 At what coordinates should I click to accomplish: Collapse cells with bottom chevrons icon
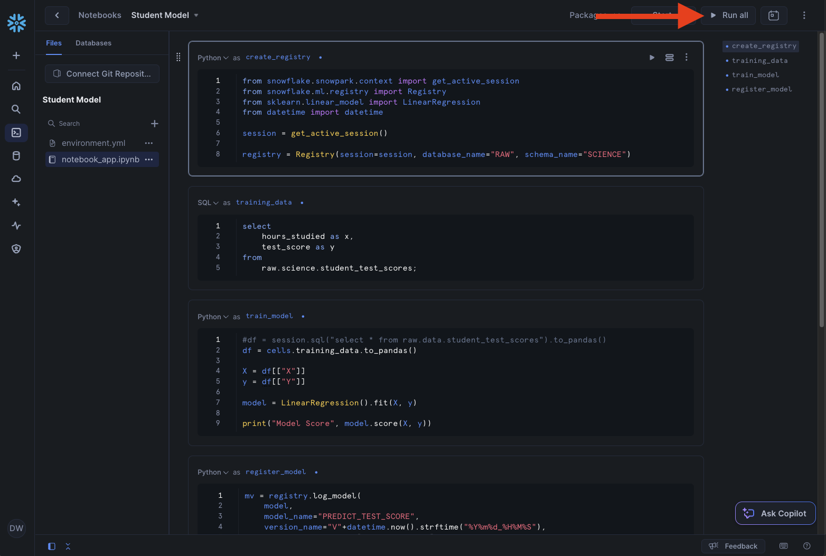pyautogui.click(x=68, y=546)
